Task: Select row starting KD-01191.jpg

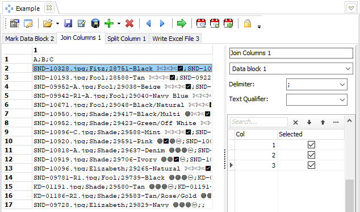Action: click(123, 186)
